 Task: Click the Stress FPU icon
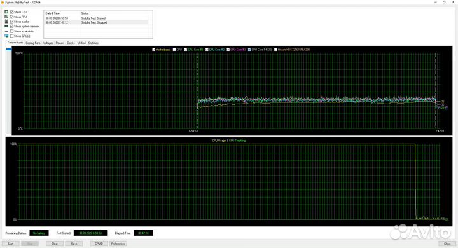pos(6,17)
